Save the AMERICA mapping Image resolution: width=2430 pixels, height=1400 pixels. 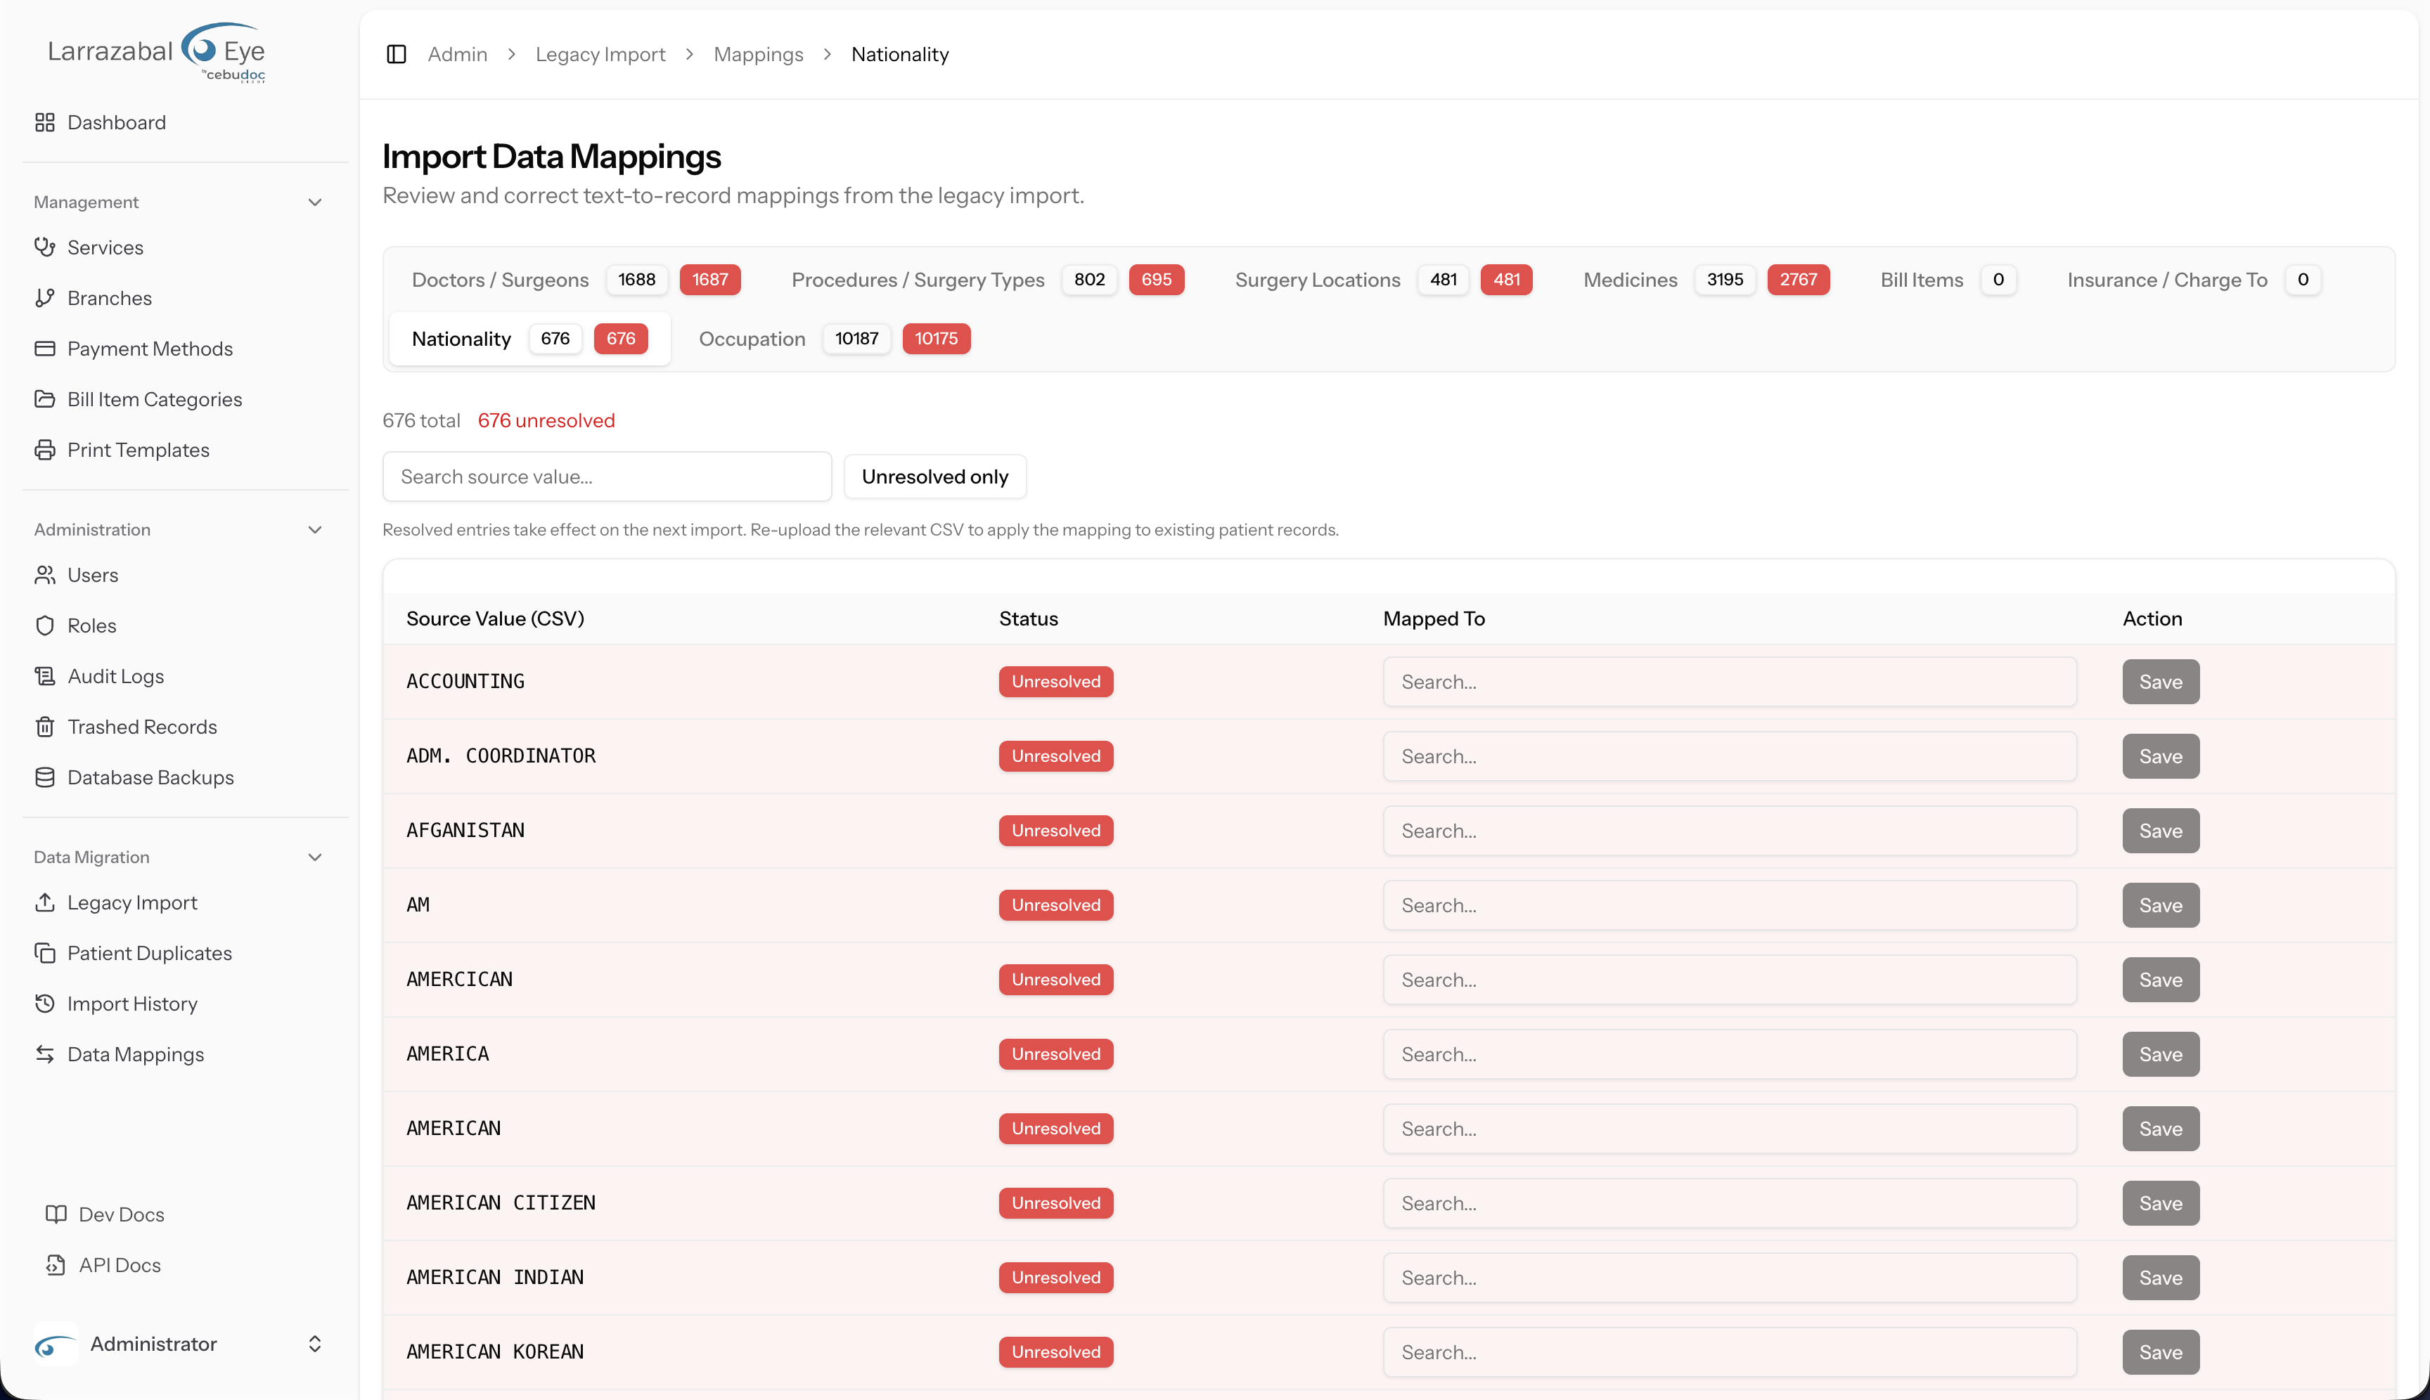pos(2161,1054)
